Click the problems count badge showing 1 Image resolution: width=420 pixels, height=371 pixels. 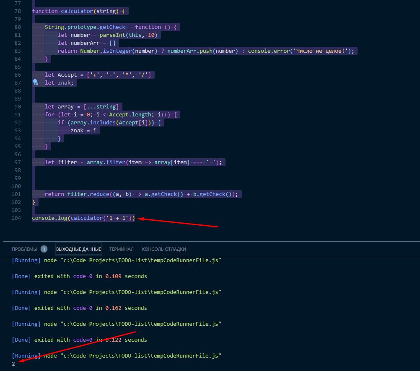tap(44, 249)
